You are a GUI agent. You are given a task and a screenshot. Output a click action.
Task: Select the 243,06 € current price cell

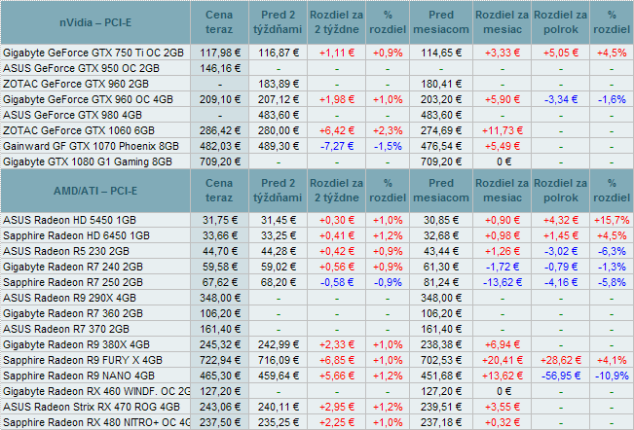(220, 407)
